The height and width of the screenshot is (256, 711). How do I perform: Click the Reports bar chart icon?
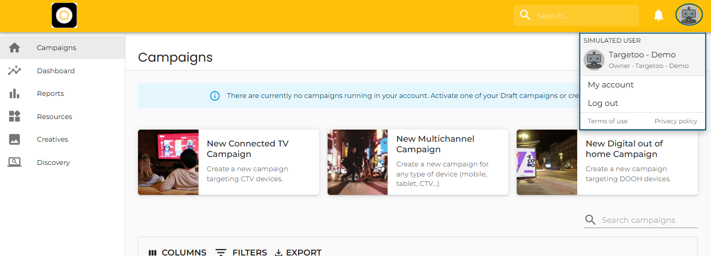(15, 94)
